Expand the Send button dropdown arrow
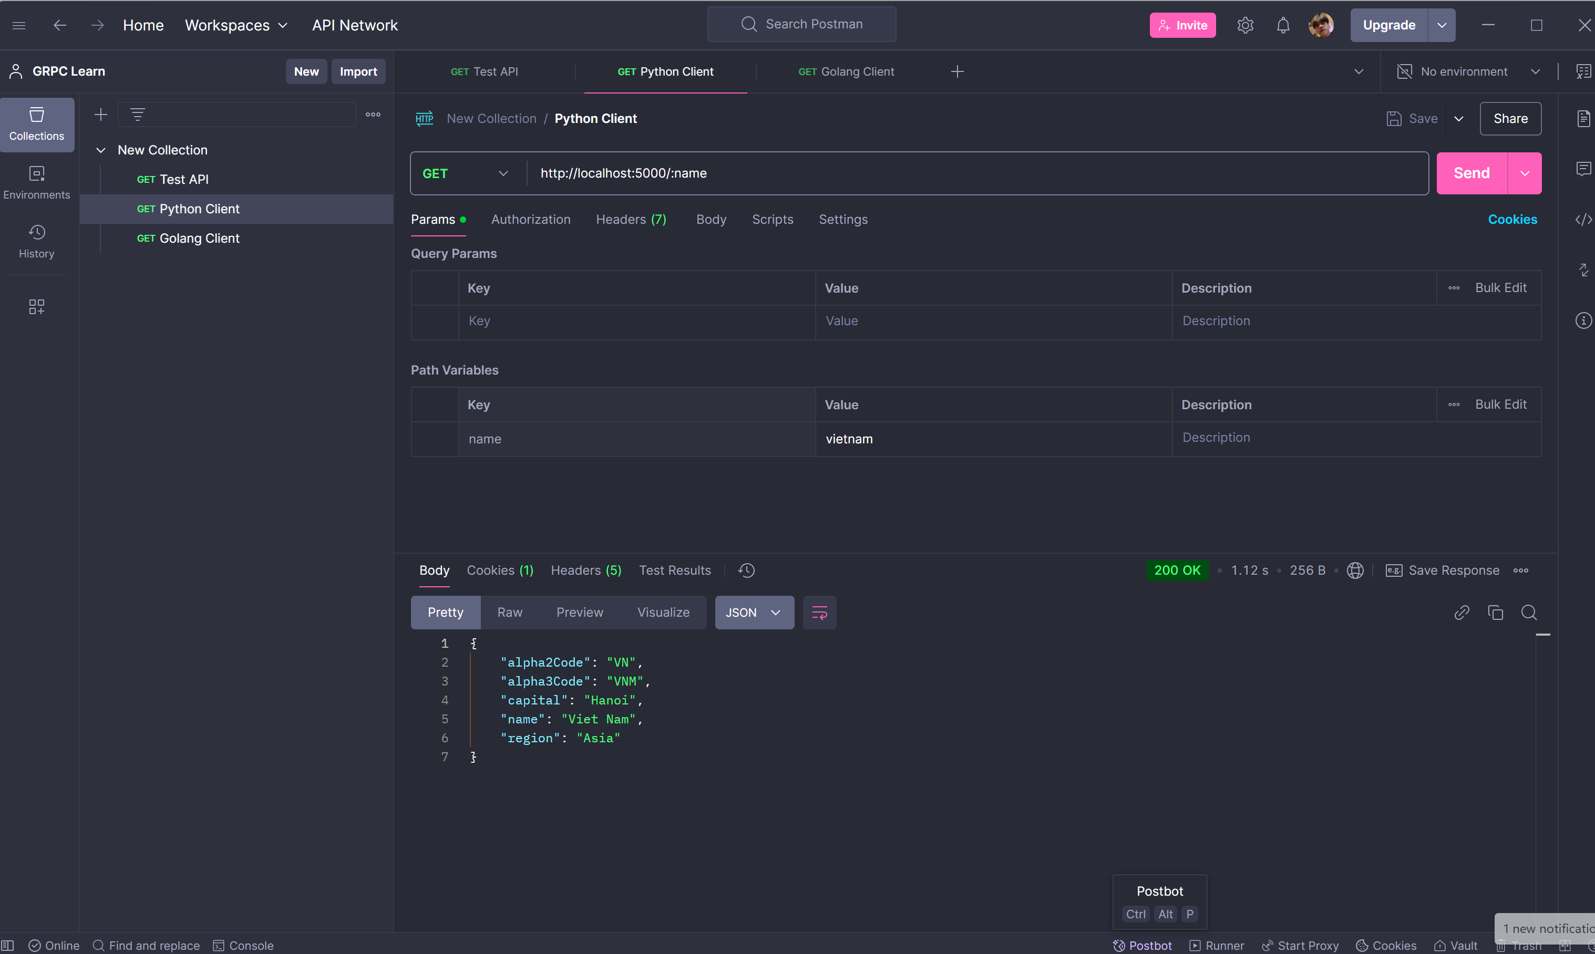The width and height of the screenshot is (1595, 954). coord(1524,173)
